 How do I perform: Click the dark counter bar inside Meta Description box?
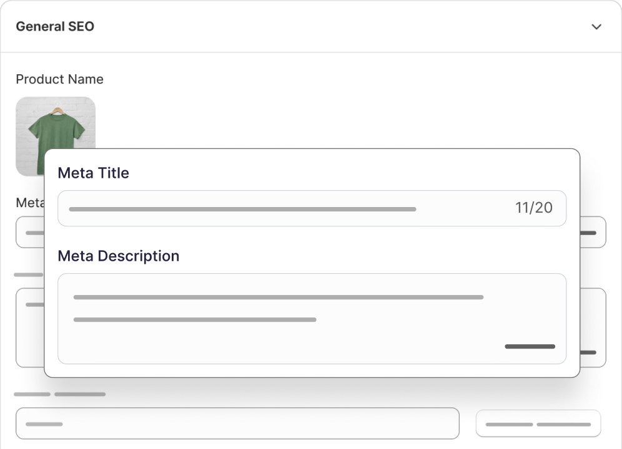click(530, 347)
